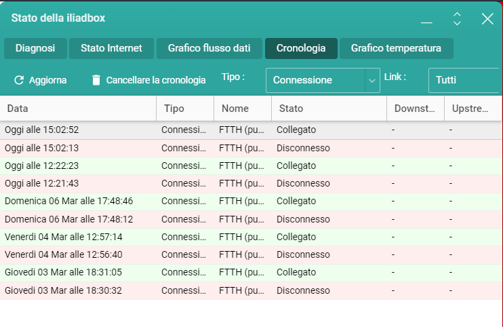
Task: Click Disconnesso status in the 12:21:43 row
Action: (303, 184)
